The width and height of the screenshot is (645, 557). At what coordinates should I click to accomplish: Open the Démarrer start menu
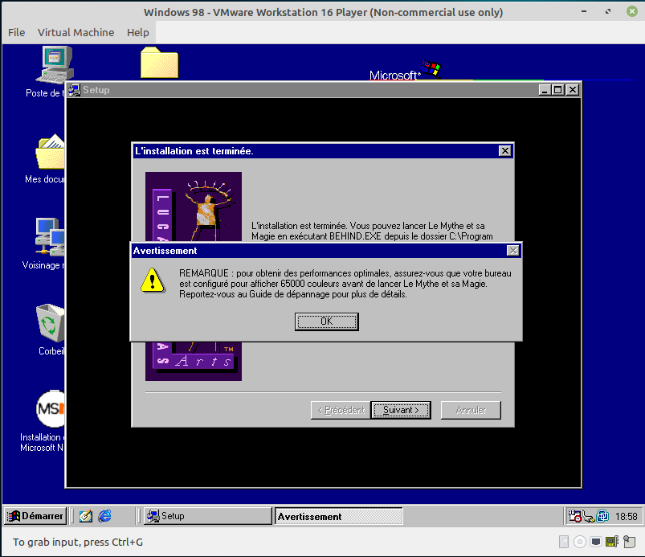click(35, 516)
